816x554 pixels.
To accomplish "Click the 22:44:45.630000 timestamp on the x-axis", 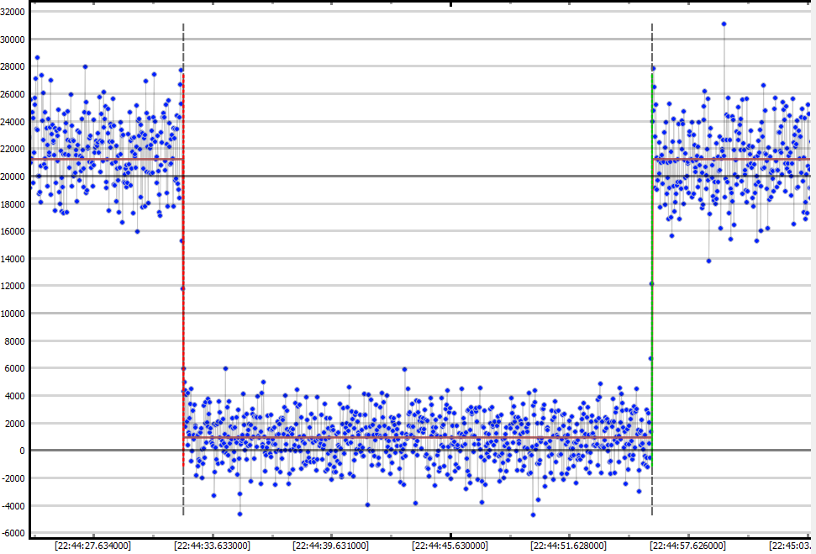I will (450, 545).
